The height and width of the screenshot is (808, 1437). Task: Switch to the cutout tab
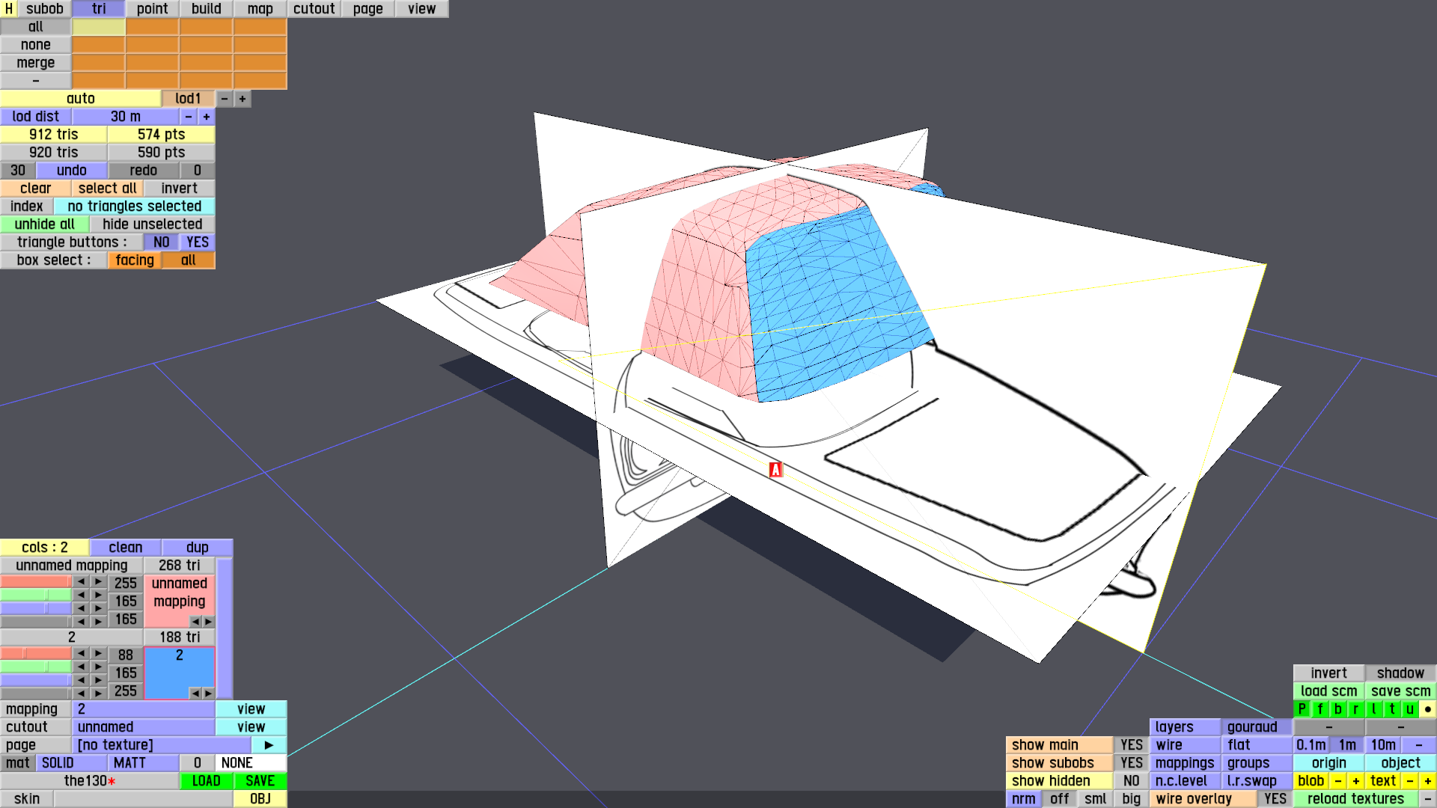[314, 9]
